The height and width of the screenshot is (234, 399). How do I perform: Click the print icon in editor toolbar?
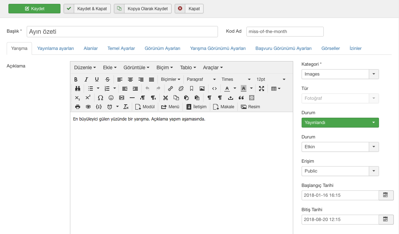point(78,107)
